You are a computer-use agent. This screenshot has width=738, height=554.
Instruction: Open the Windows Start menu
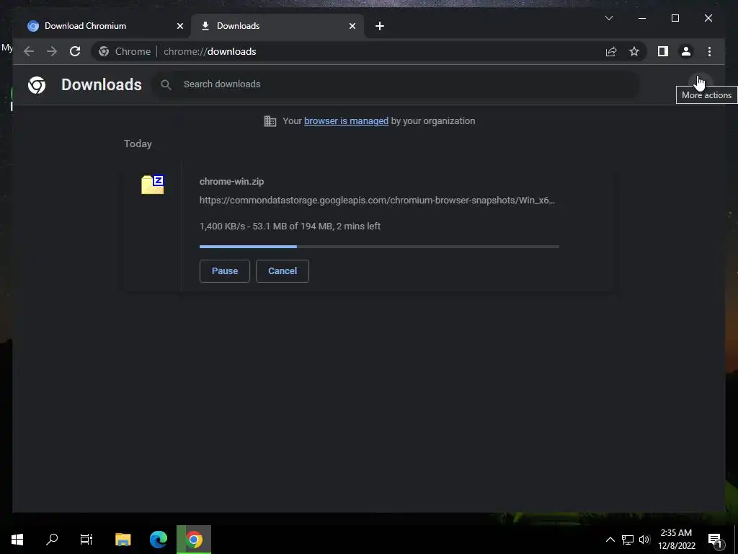17,539
